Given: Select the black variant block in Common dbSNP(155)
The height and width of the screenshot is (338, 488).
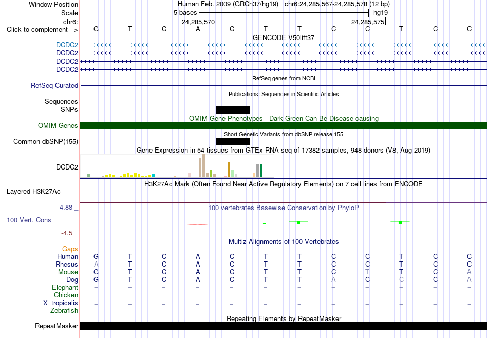Looking at the screenshot, I should click(233, 141).
